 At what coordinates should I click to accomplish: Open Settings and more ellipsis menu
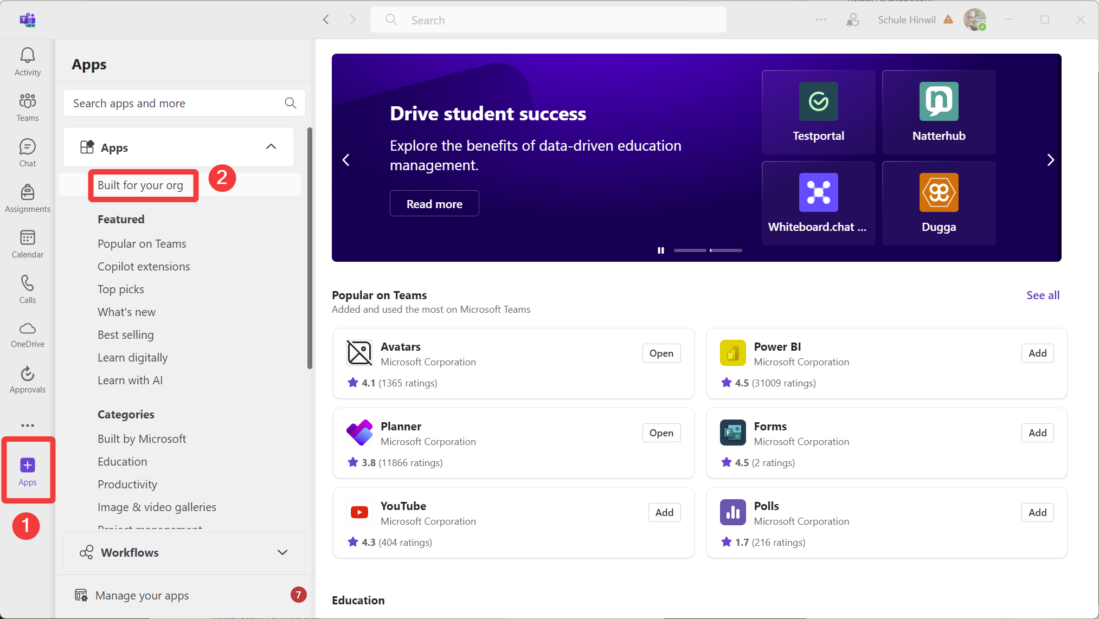tap(821, 20)
